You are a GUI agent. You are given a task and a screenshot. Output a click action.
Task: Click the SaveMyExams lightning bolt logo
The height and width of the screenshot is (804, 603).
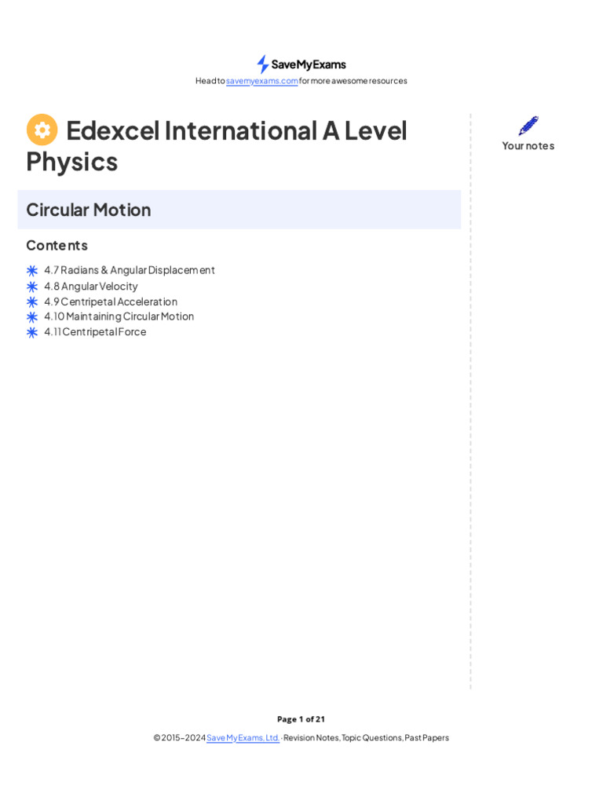pos(262,64)
